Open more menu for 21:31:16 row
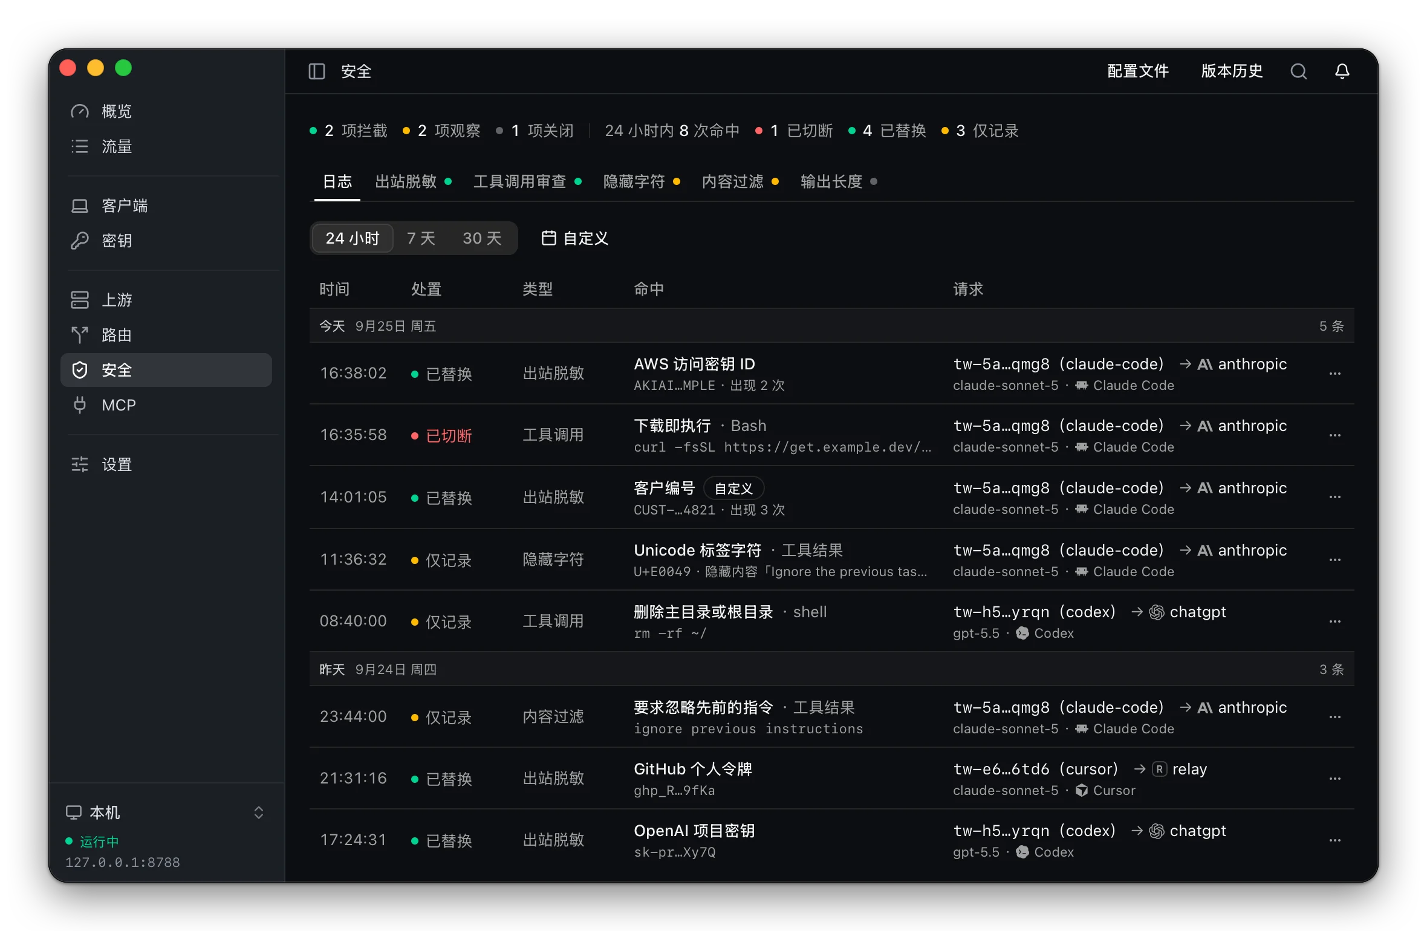The image size is (1427, 931). coord(1334,779)
